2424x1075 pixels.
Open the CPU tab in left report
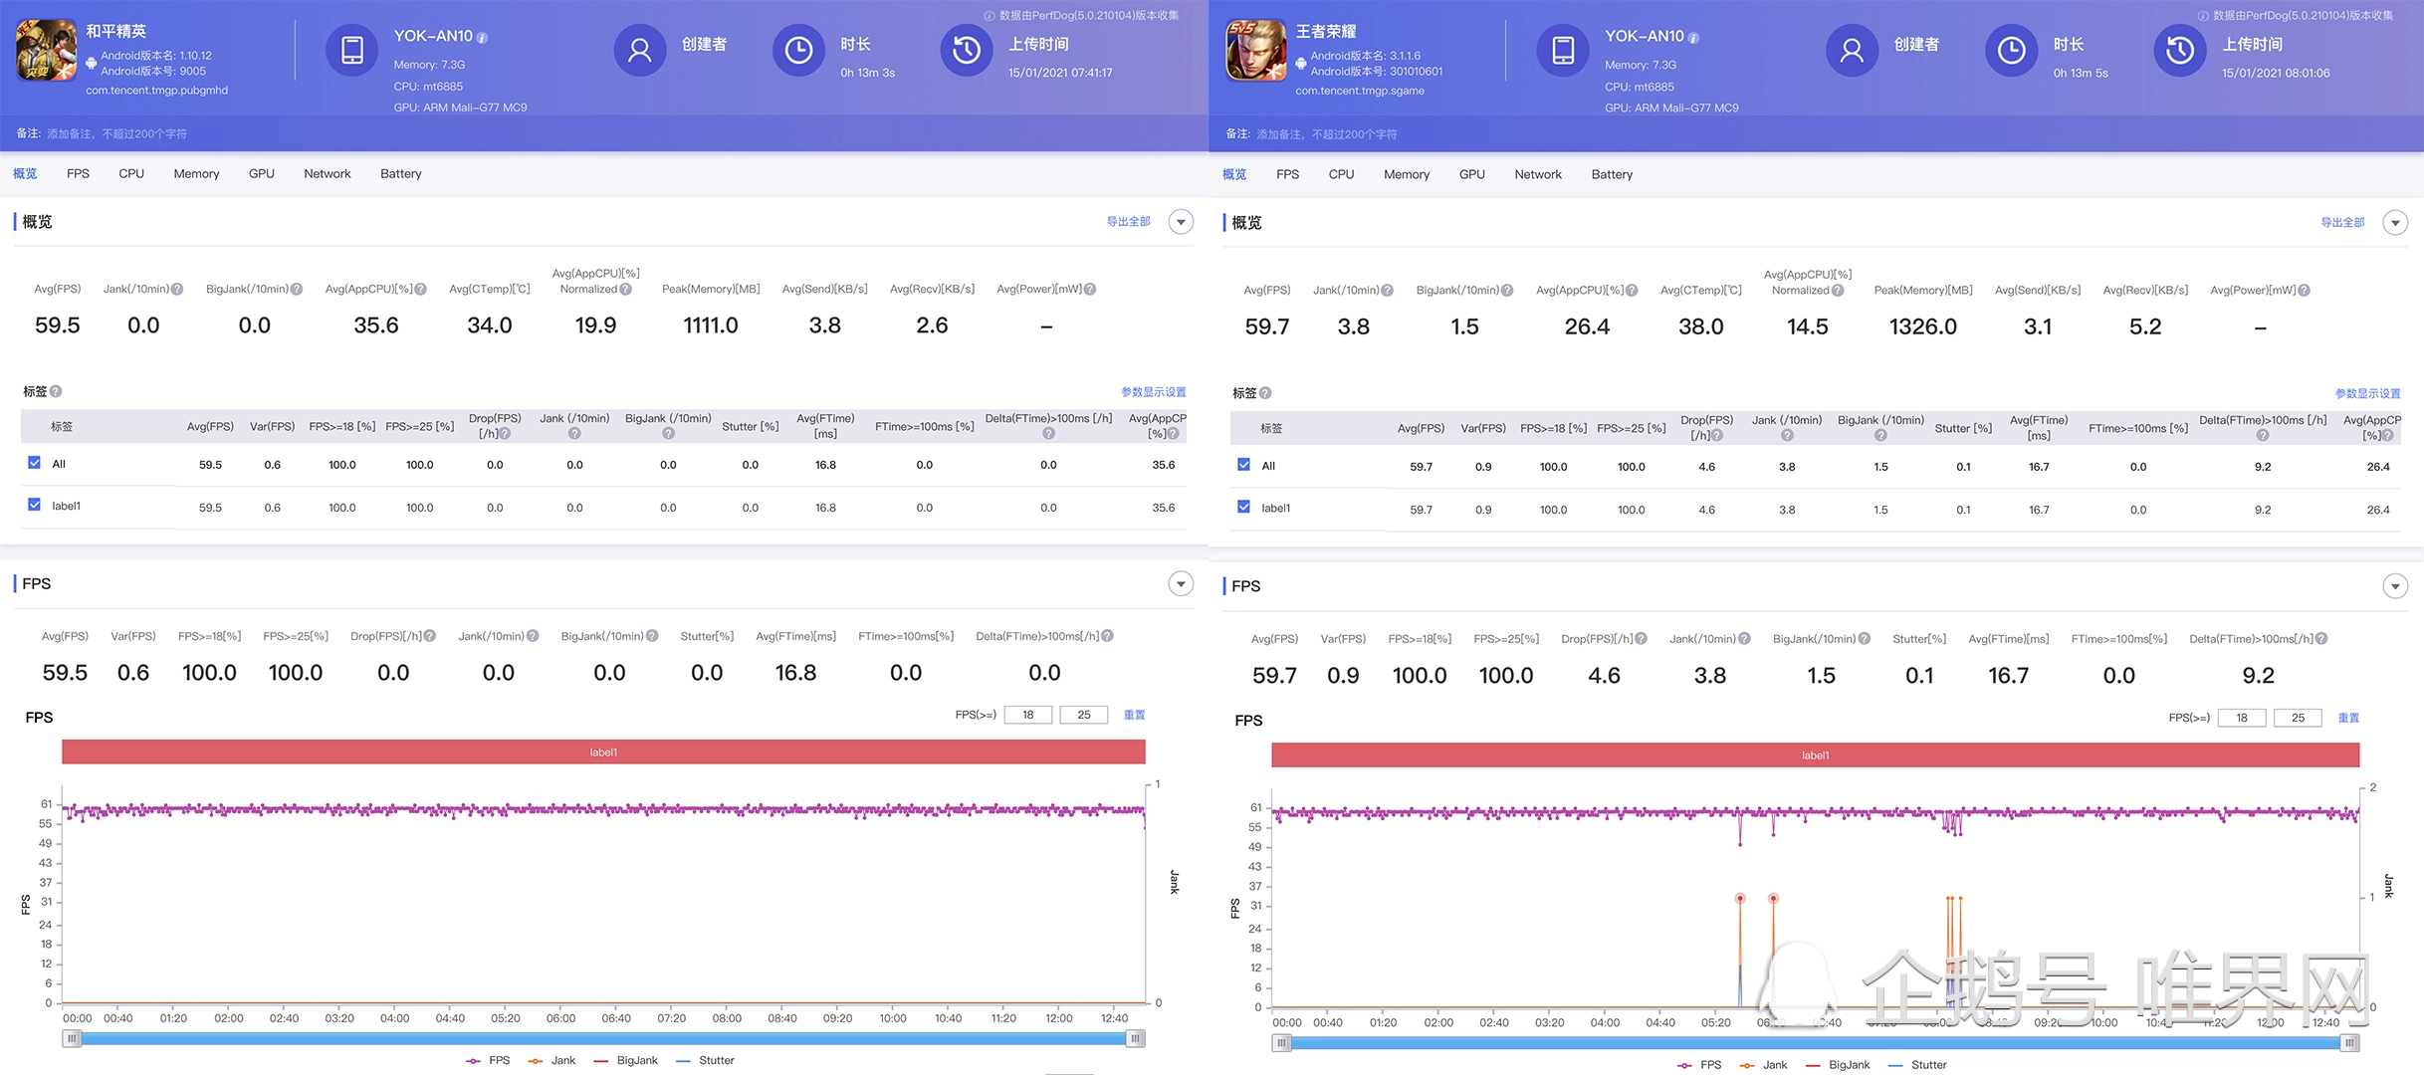click(131, 173)
